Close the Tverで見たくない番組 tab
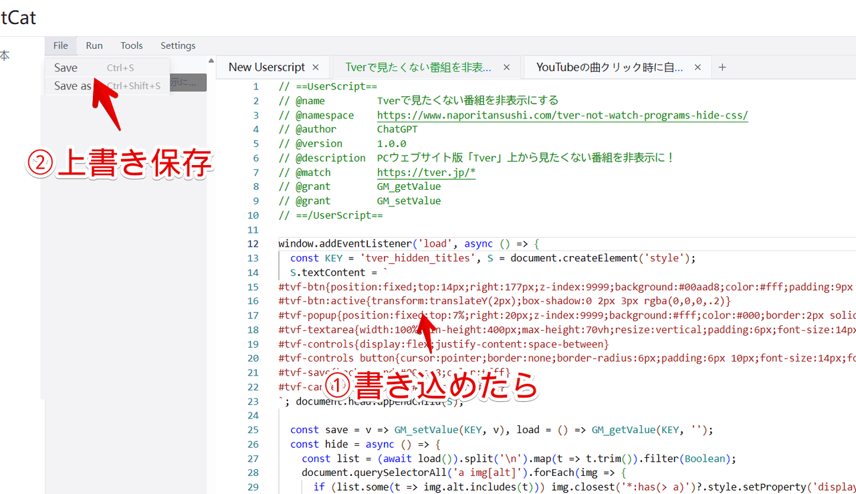This screenshot has height=494, width=856. (x=506, y=68)
